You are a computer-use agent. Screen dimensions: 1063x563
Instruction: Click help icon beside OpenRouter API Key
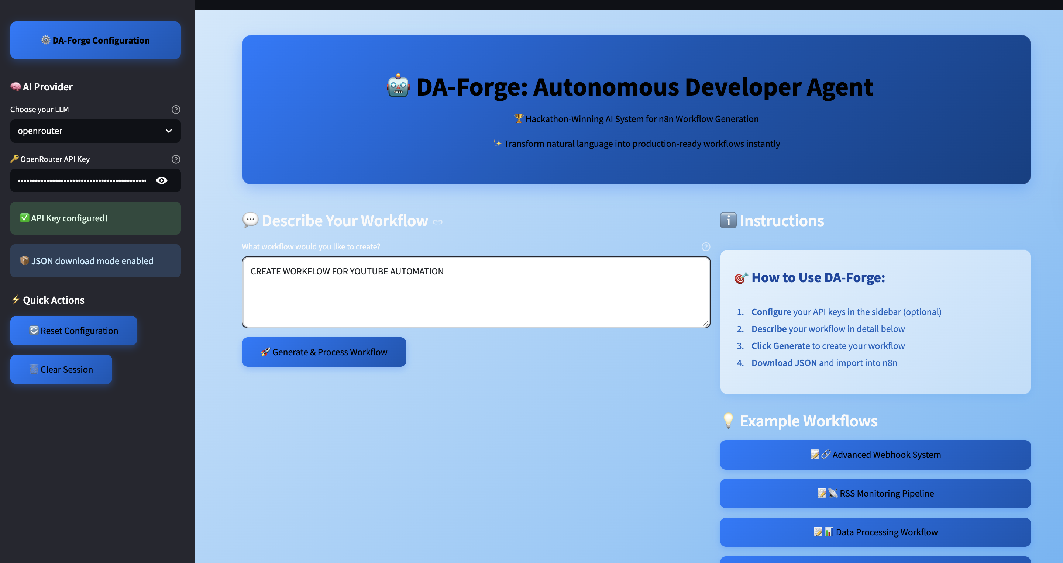tap(176, 159)
